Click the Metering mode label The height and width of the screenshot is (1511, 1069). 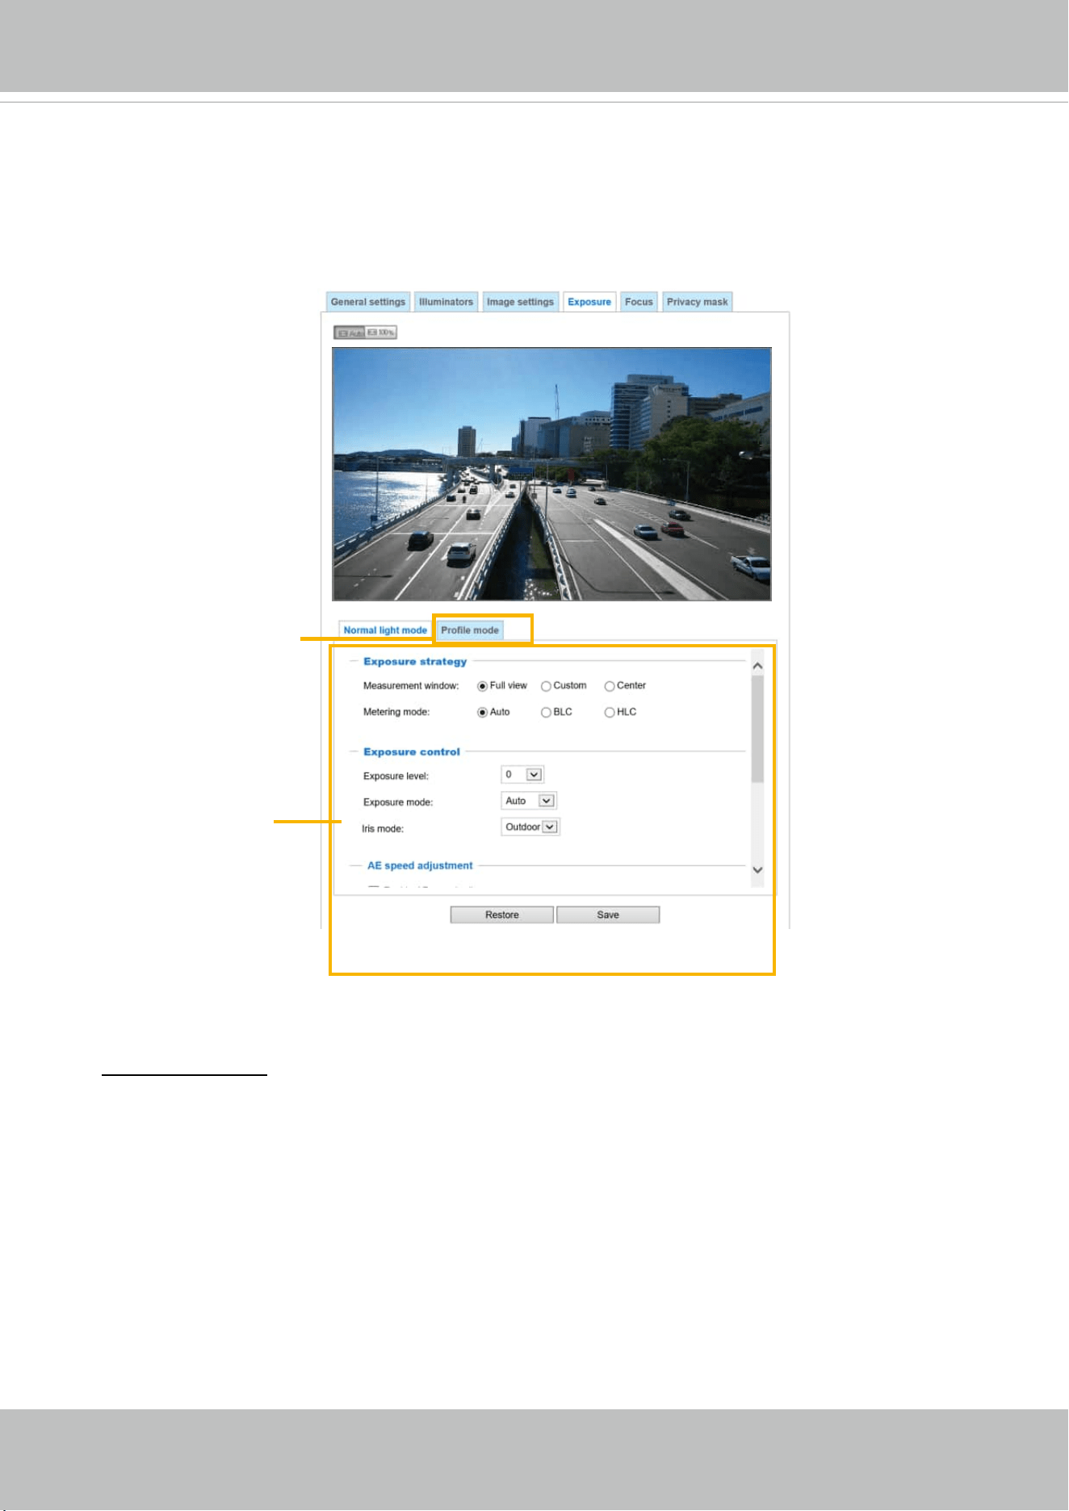pyautogui.click(x=396, y=712)
